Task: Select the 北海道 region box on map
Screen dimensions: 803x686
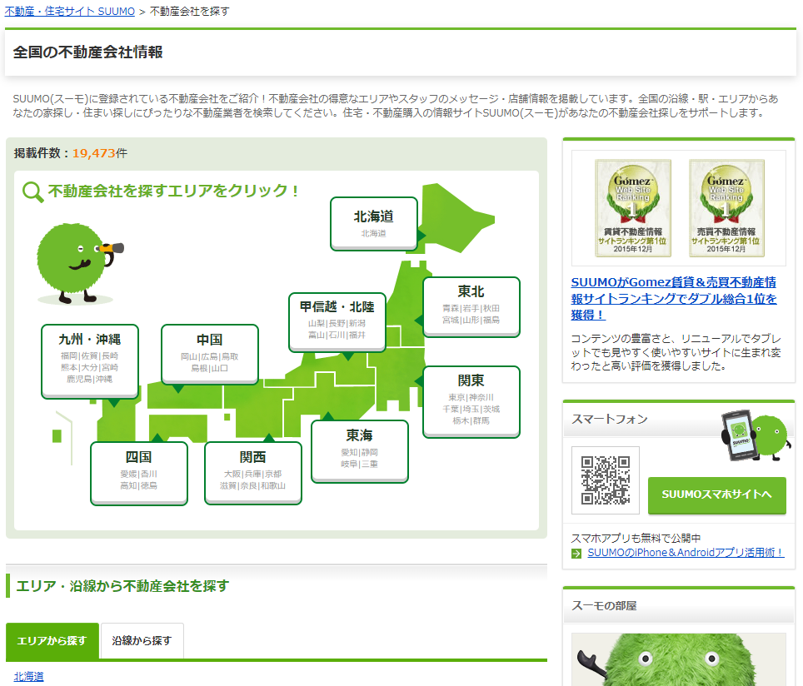Action: tap(374, 224)
